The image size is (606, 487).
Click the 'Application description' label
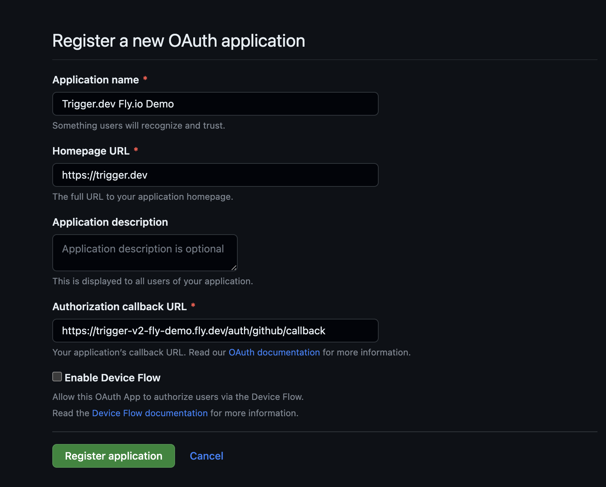pyautogui.click(x=110, y=222)
